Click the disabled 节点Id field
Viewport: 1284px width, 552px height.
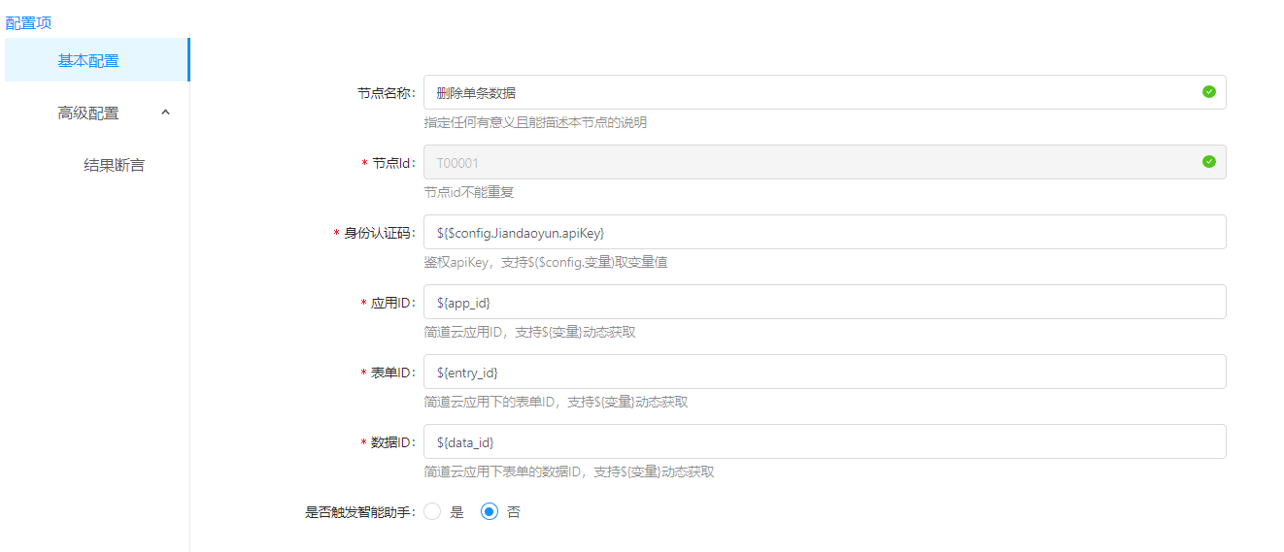pos(825,162)
